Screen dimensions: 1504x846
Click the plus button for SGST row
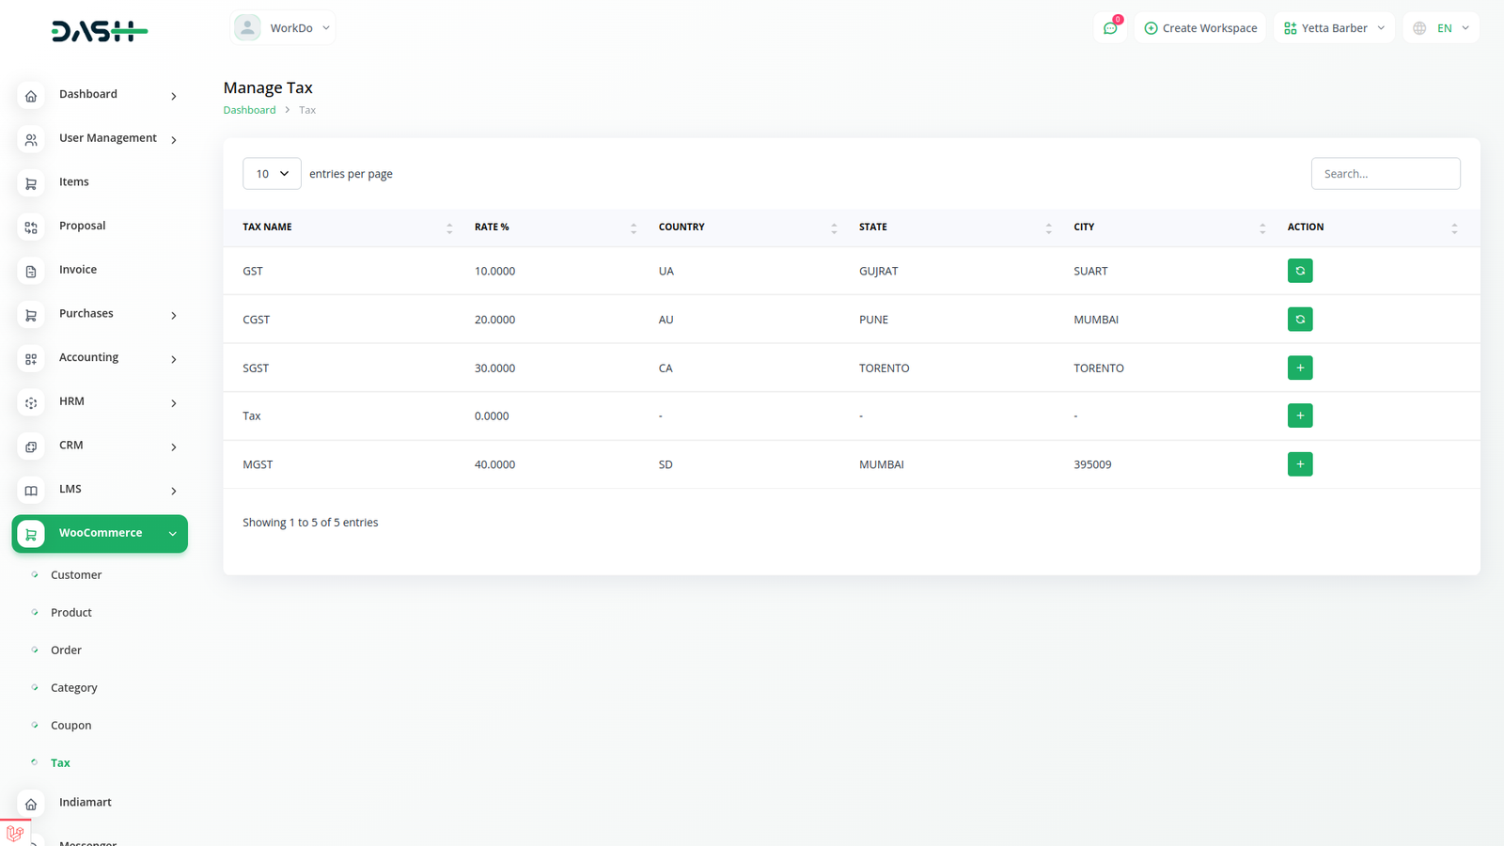coord(1300,368)
